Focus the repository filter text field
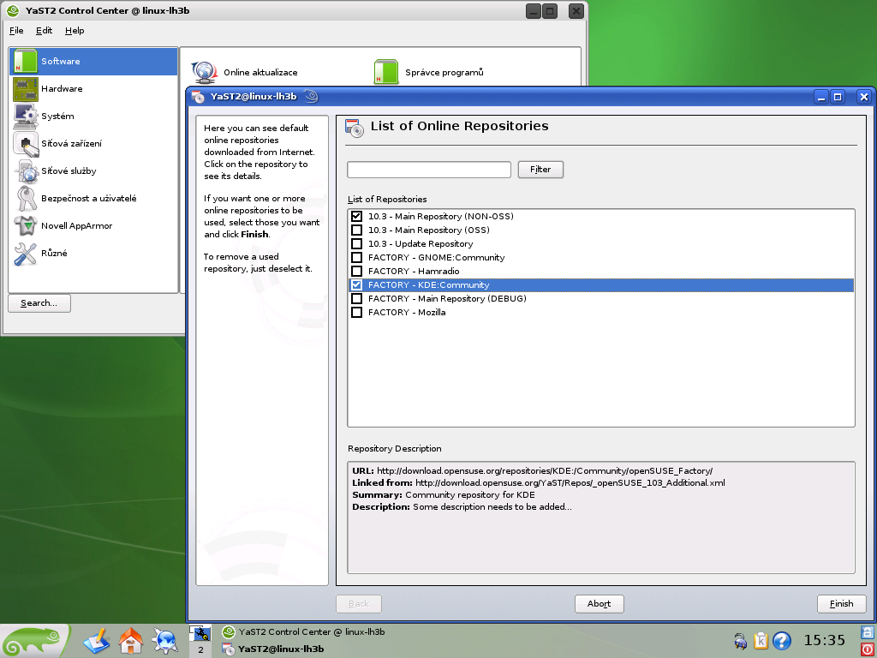This screenshot has height=658, width=877. pyautogui.click(x=429, y=170)
